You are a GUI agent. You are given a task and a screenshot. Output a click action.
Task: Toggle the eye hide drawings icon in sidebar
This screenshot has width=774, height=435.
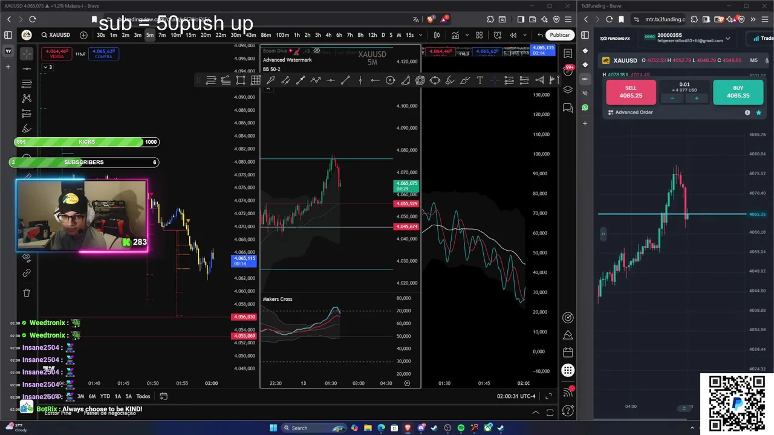tap(27, 257)
